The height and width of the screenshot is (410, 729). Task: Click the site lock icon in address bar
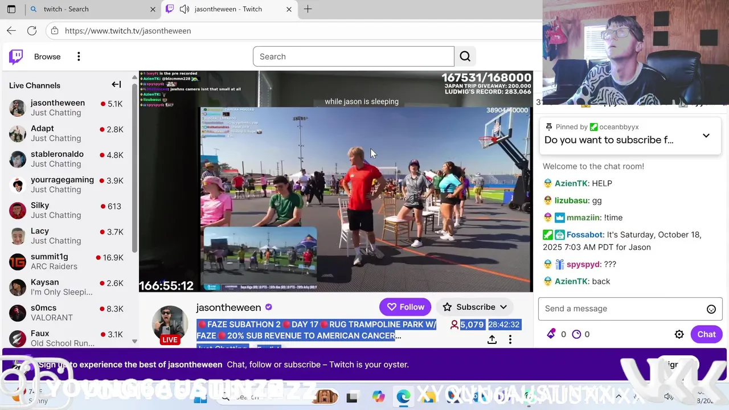pos(55,31)
